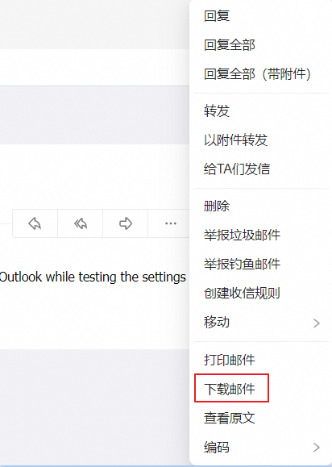This screenshot has width=332, height=467.
Task: Expand the 编码 submenu chevron
Action: pos(317,448)
